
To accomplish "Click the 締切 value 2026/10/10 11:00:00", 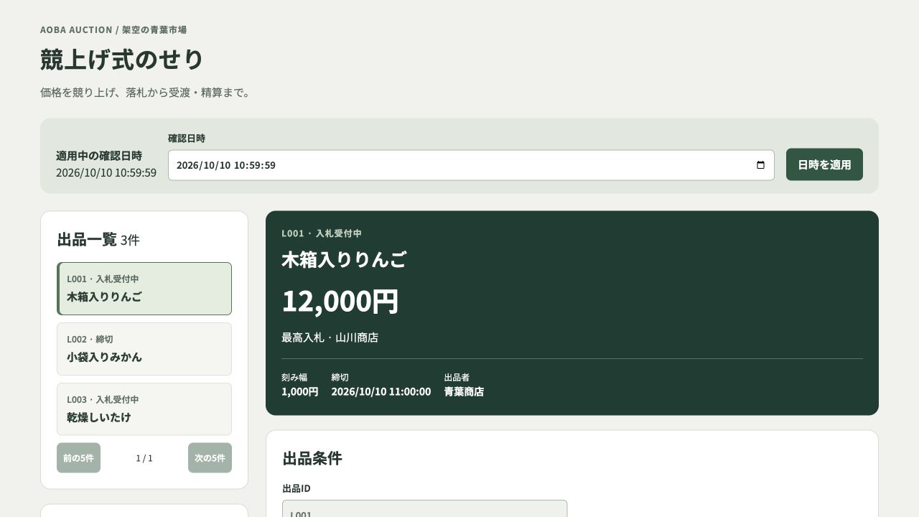I will pyautogui.click(x=381, y=391).
